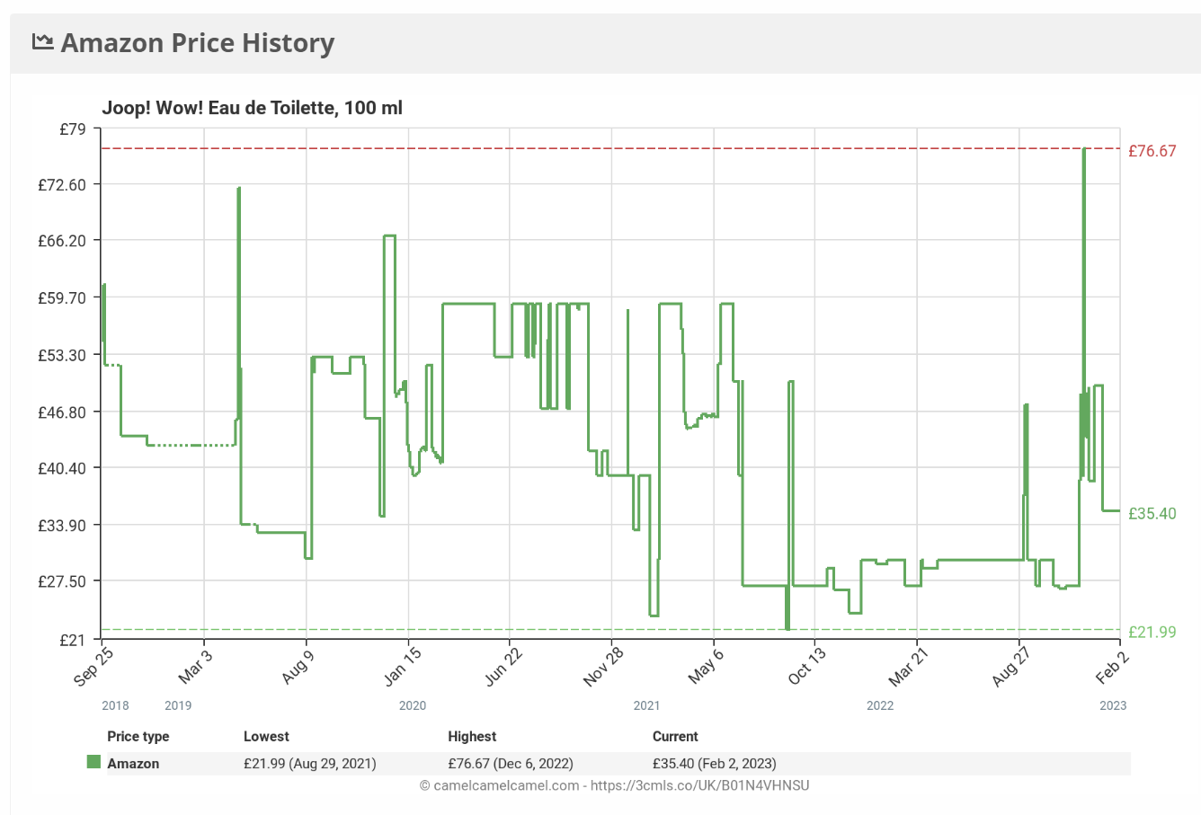Click the 2022 year marker below the axis
The image size is (1201, 815).
pyautogui.click(x=880, y=705)
